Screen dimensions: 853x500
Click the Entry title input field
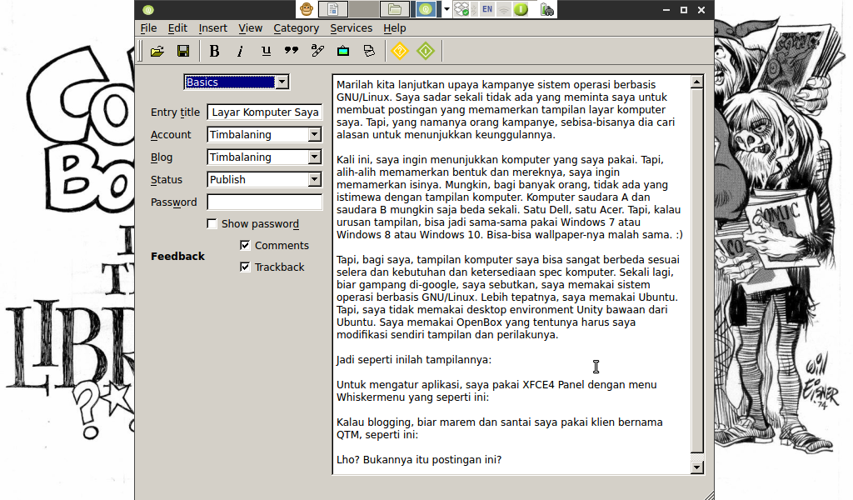click(265, 112)
